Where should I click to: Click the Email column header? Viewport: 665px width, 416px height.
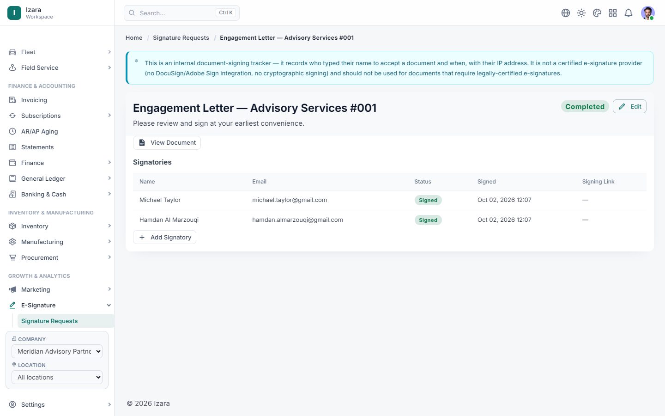[x=259, y=182]
